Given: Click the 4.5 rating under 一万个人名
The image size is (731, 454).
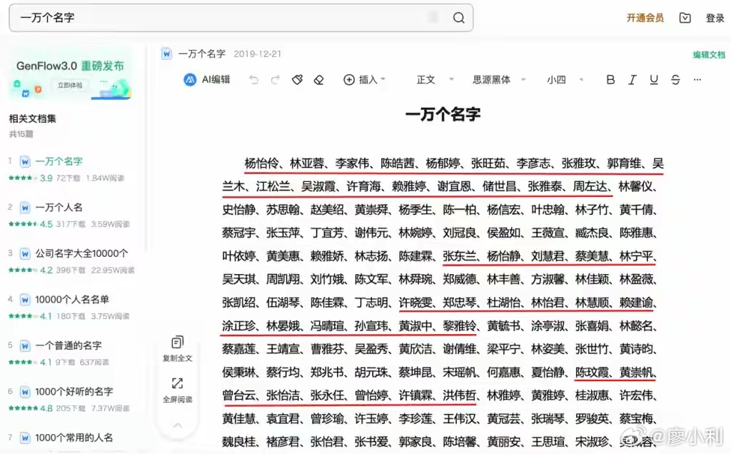Looking at the screenshot, I should pyautogui.click(x=46, y=224).
